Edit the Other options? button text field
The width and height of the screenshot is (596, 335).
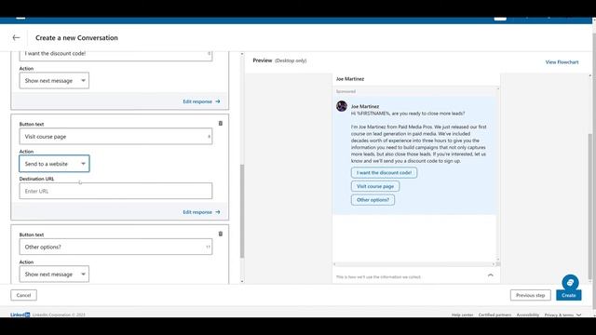tap(115, 247)
